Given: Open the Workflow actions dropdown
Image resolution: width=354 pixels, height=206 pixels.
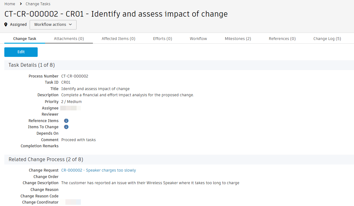Looking at the screenshot, I should [x=53, y=25].
